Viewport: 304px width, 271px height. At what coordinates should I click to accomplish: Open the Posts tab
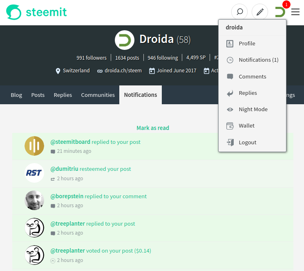[38, 95]
